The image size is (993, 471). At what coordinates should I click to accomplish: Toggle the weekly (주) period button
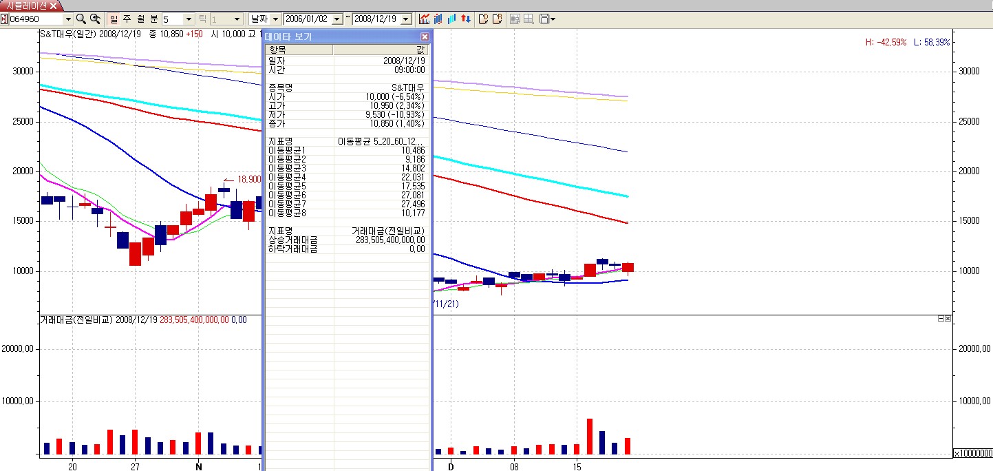[x=127, y=19]
